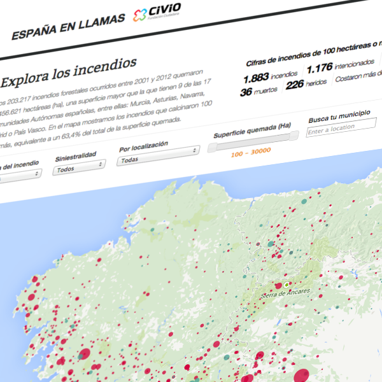Click the orange 100 – 30000 range value

pyautogui.click(x=251, y=152)
